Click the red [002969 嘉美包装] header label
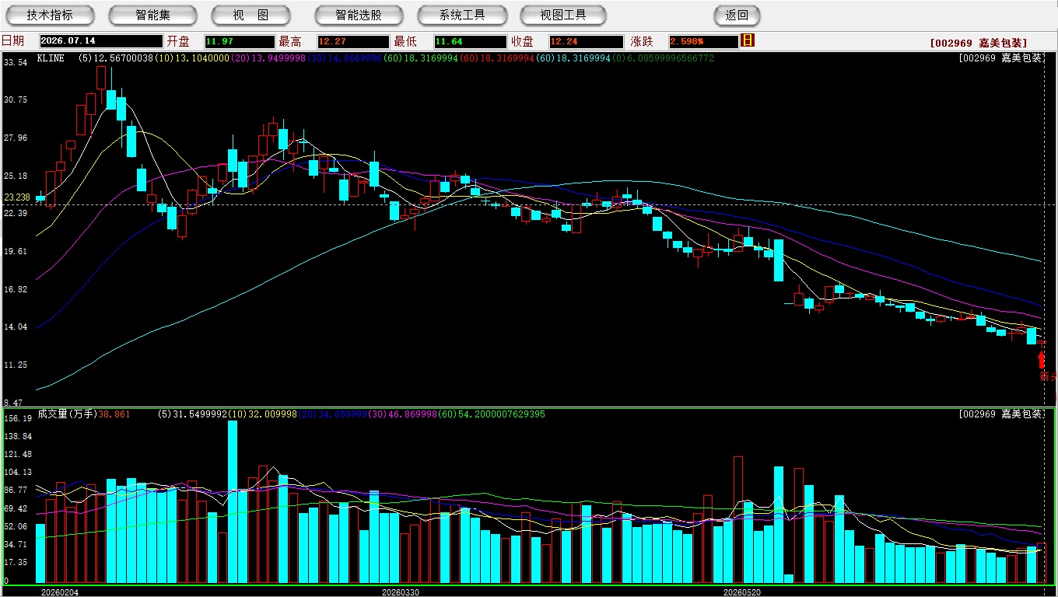 (x=979, y=43)
